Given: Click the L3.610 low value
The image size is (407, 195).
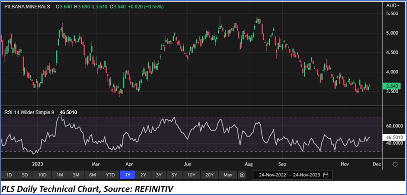Looking at the screenshot, I should pos(100,7).
